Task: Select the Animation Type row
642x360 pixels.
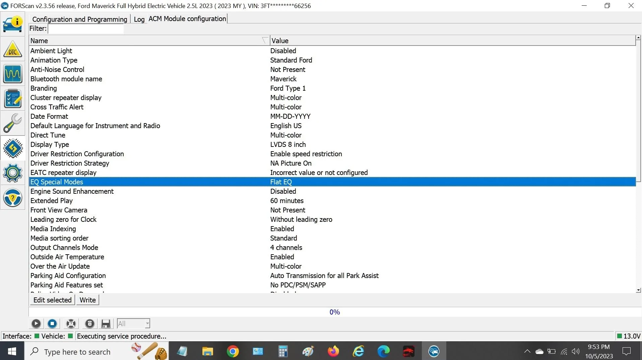Action: (332, 60)
